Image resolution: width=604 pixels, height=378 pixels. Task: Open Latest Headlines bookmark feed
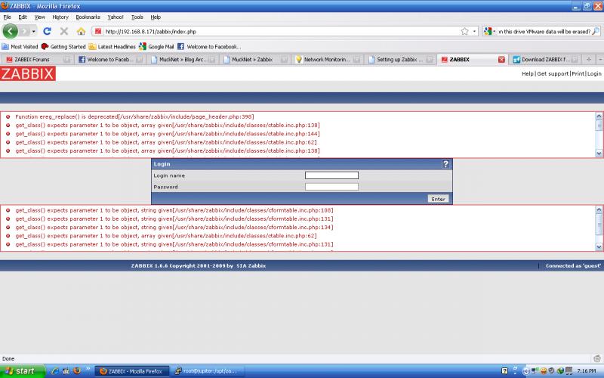[x=112, y=47]
